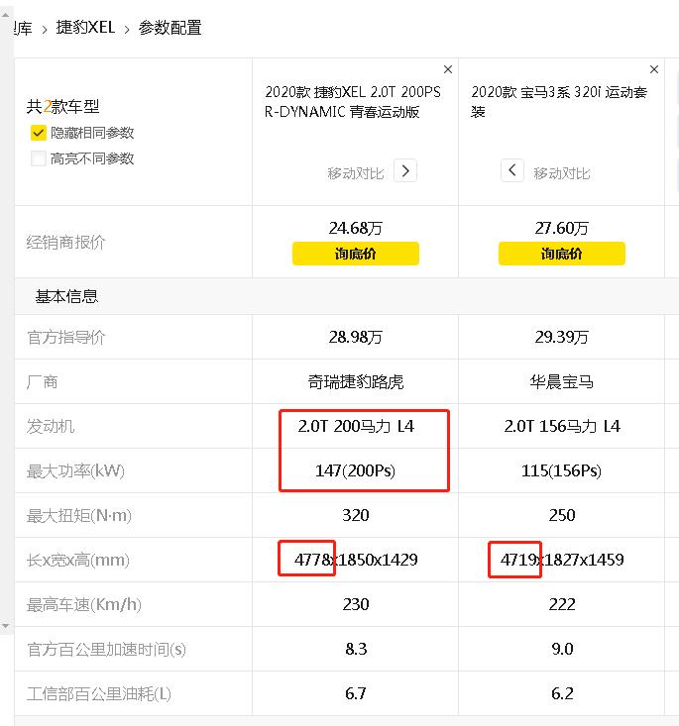Open the 库 breadcrumb link
Screen dimensions: 679x726
[x=23, y=29]
